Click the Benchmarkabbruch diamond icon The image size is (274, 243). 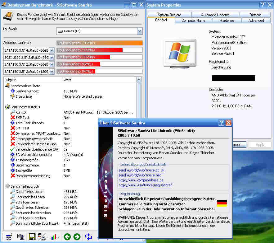(x=7, y=186)
